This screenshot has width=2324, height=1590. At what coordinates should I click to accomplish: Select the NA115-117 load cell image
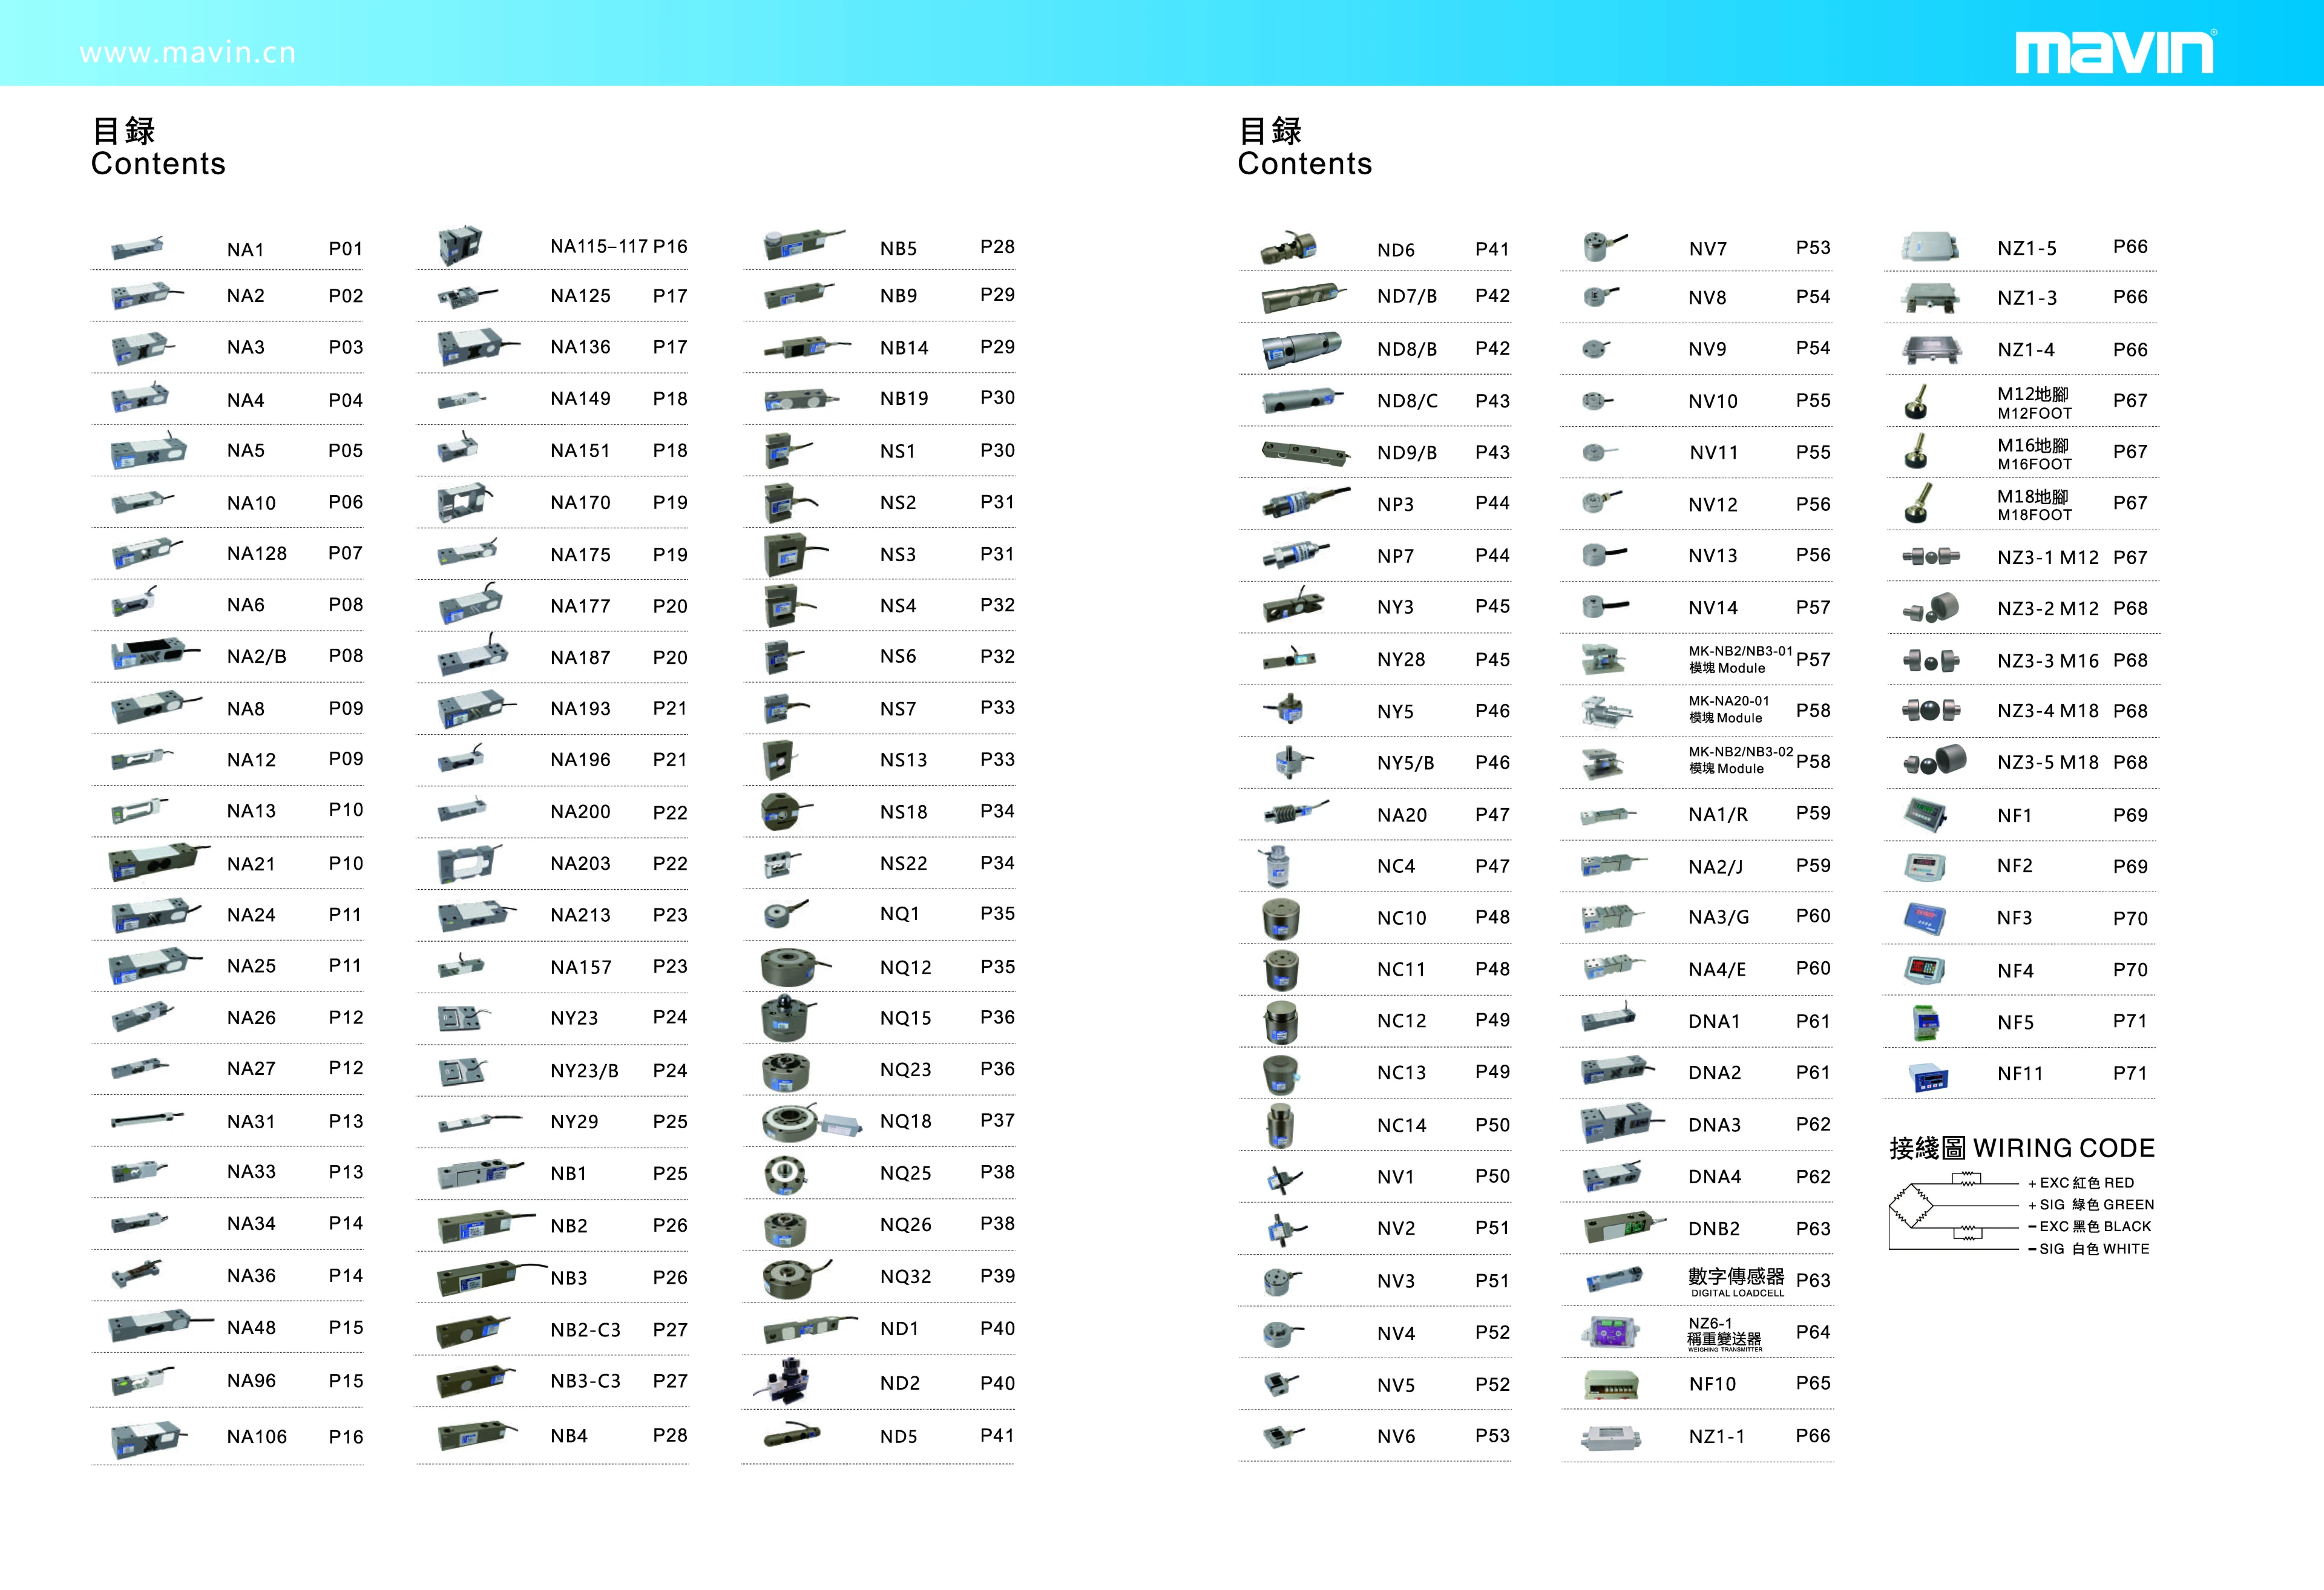pyautogui.click(x=460, y=246)
